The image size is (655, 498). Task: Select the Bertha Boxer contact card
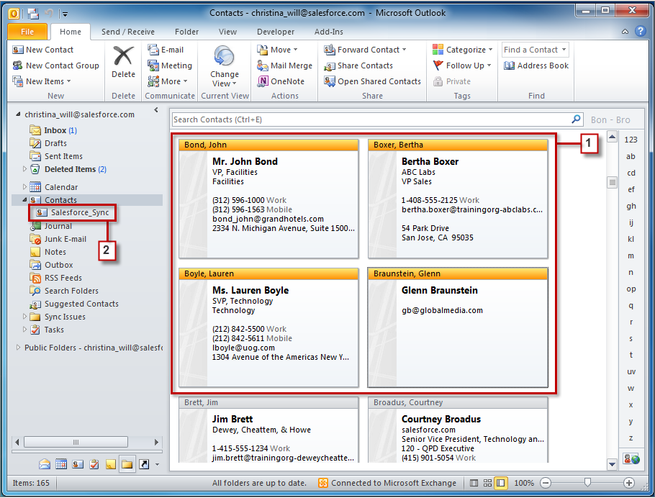458,199
